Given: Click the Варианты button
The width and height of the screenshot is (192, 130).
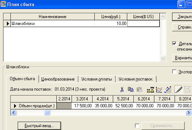Looking at the screenshot, I should click(x=182, y=58).
